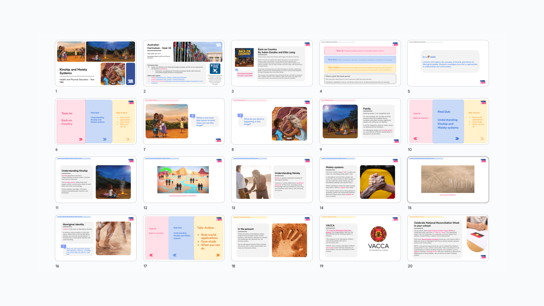Select slide 14 Moiety systems thumbnail

360,180
